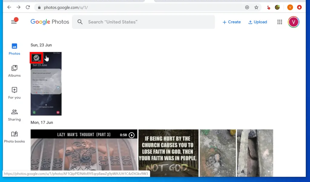Click the Google Apps grid icon
This screenshot has width=310, height=182.
pos(280,22)
